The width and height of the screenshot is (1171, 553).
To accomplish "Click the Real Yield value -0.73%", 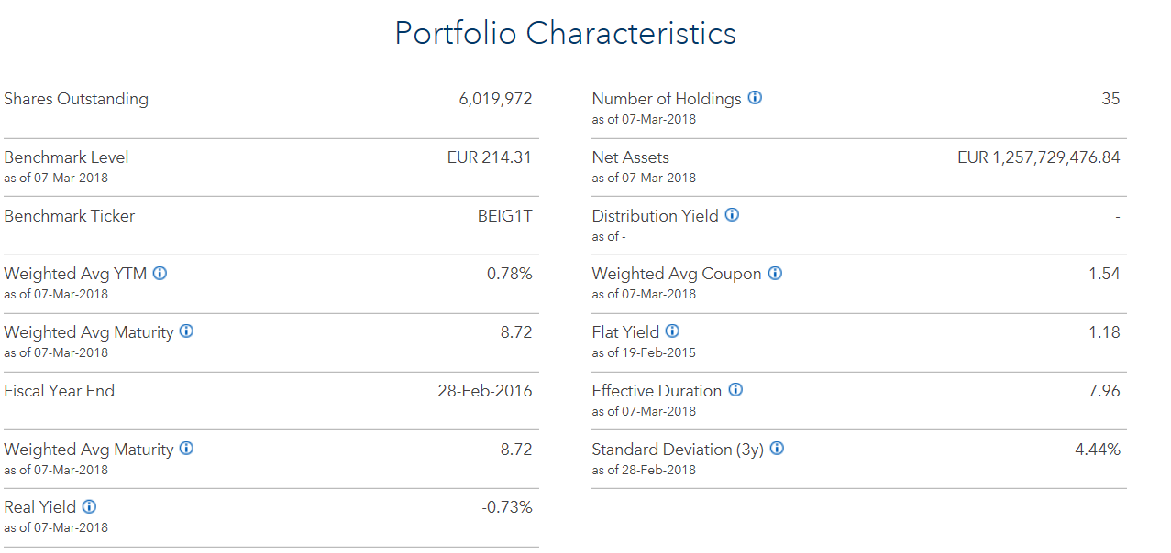I will tap(506, 507).
